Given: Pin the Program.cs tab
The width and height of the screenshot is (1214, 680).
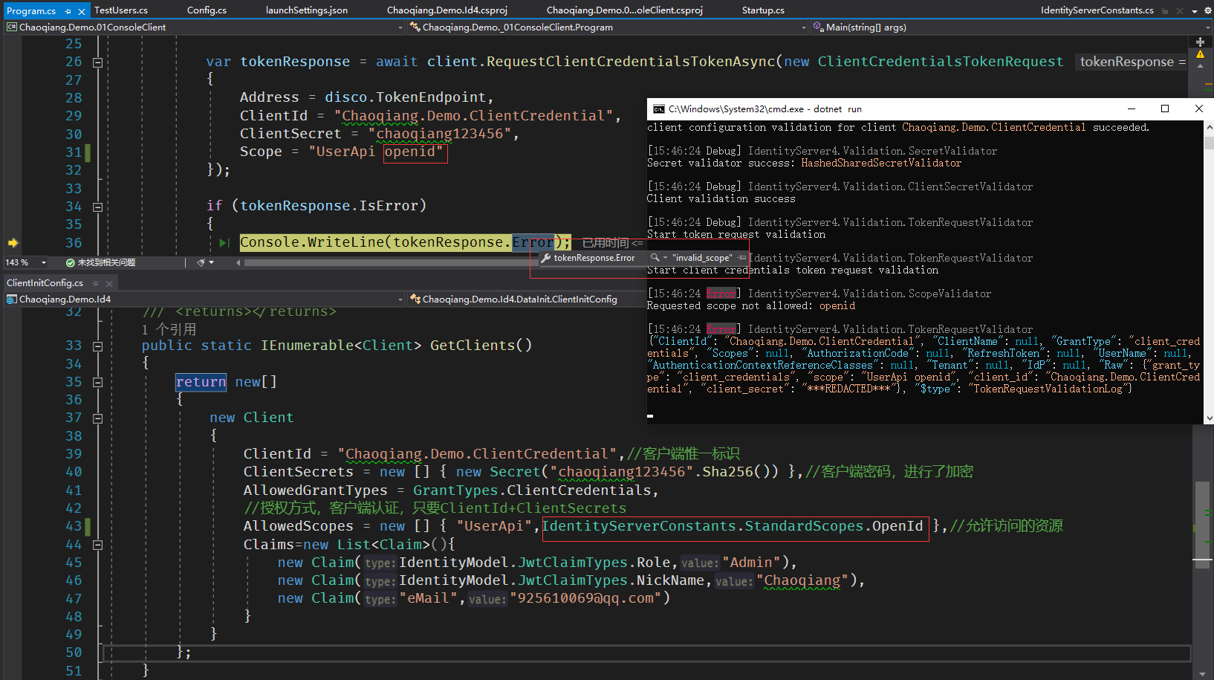Looking at the screenshot, I should pyautogui.click(x=68, y=11).
